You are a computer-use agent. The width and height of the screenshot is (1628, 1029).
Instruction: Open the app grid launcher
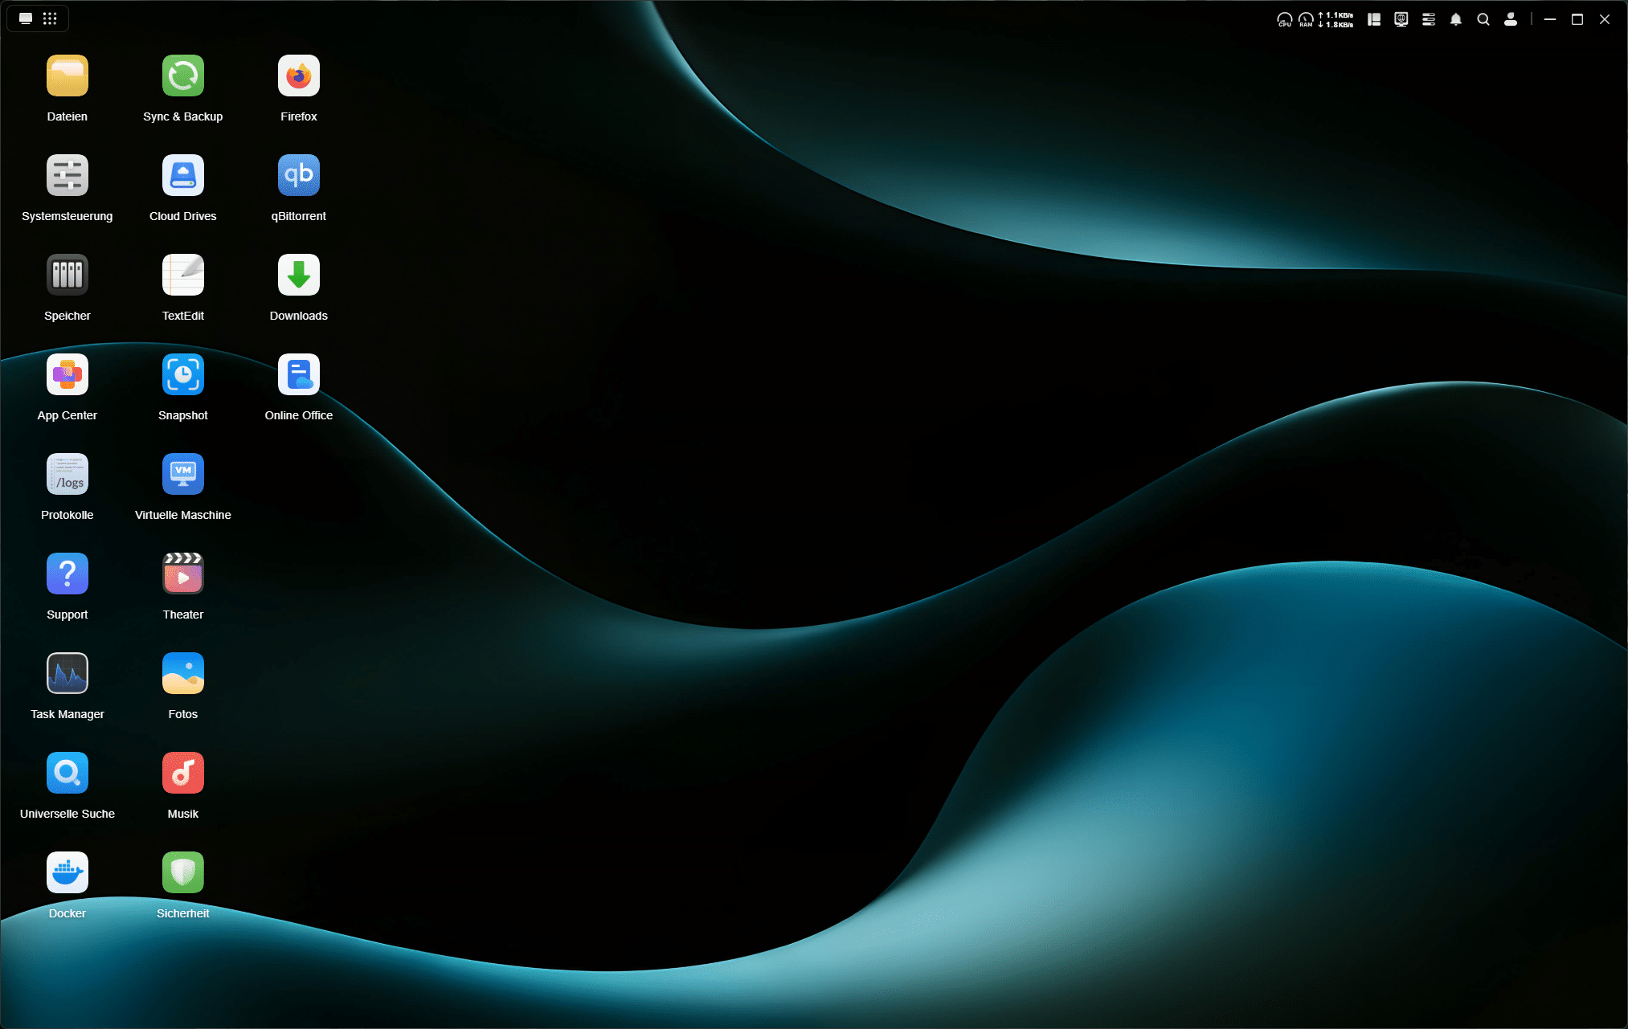[50, 18]
